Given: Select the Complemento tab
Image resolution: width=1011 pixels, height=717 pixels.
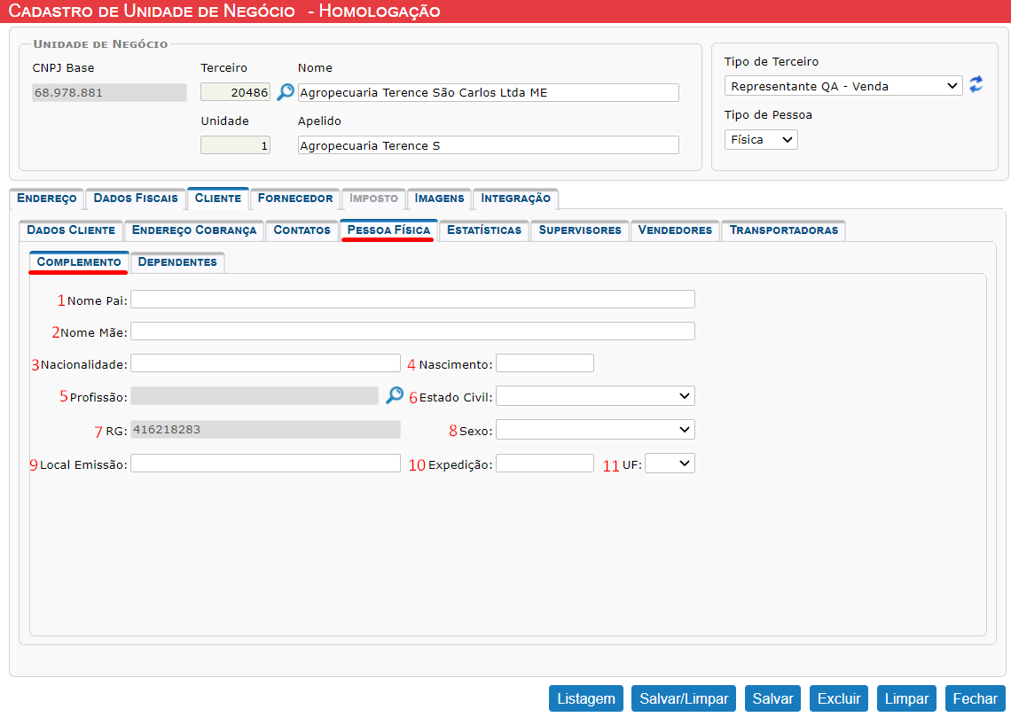Looking at the screenshot, I should coord(79,262).
